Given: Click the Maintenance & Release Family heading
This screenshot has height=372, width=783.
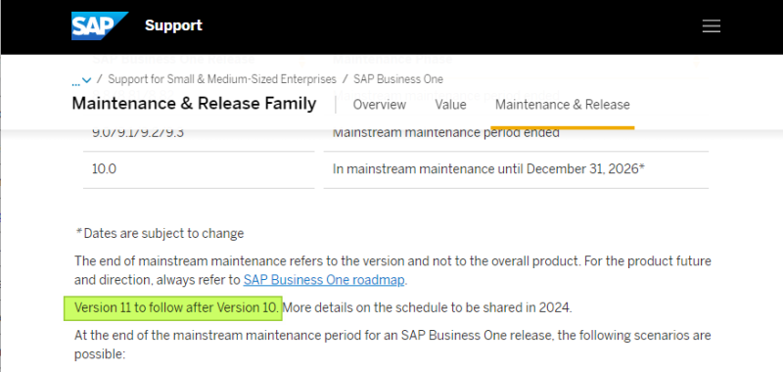Looking at the screenshot, I should click(194, 104).
